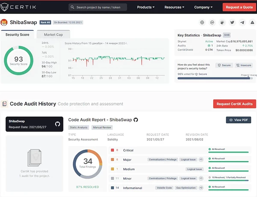Open the CoinMarketCap icon link
257x197 pixels.
coord(212,22)
